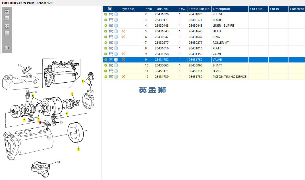Select diagram callout 5 highlighted yellow
The image size is (305, 180).
(x=33, y=96)
